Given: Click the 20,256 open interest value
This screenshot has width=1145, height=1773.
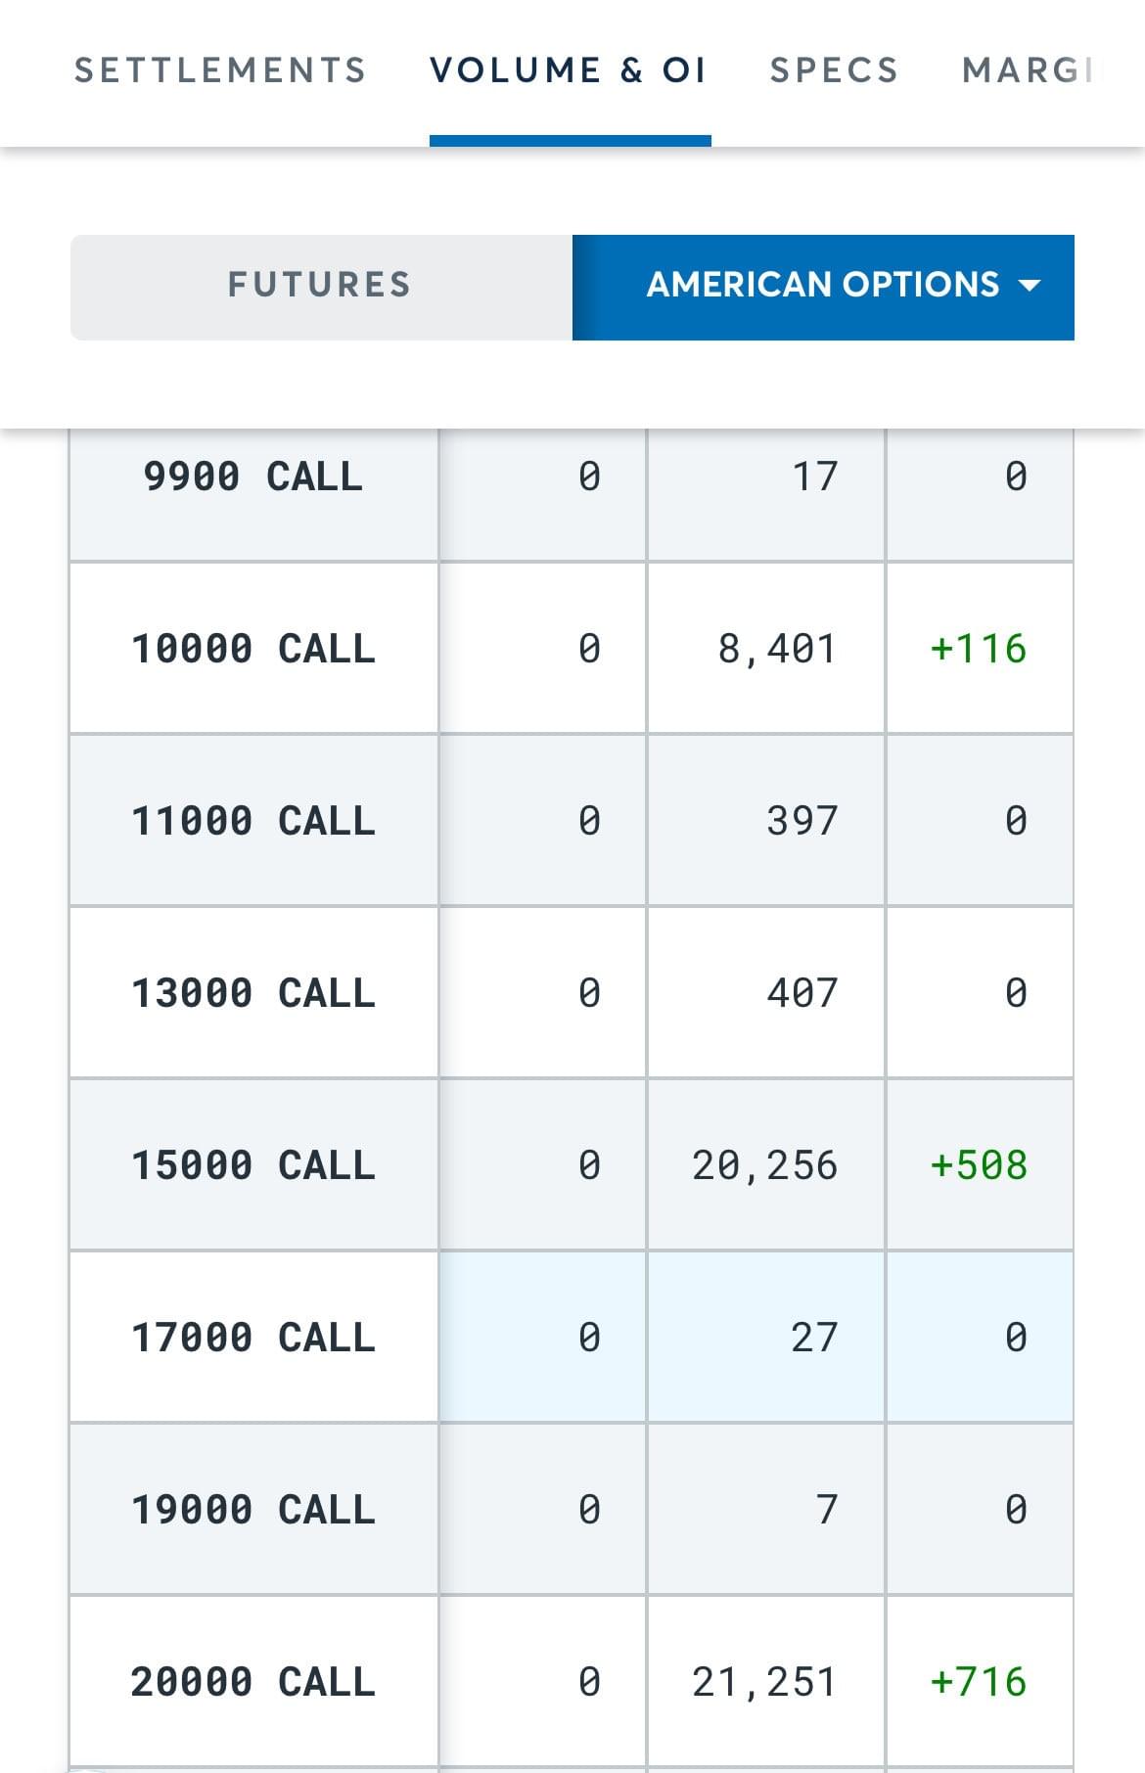Looking at the screenshot, I should pos(765,1165).
